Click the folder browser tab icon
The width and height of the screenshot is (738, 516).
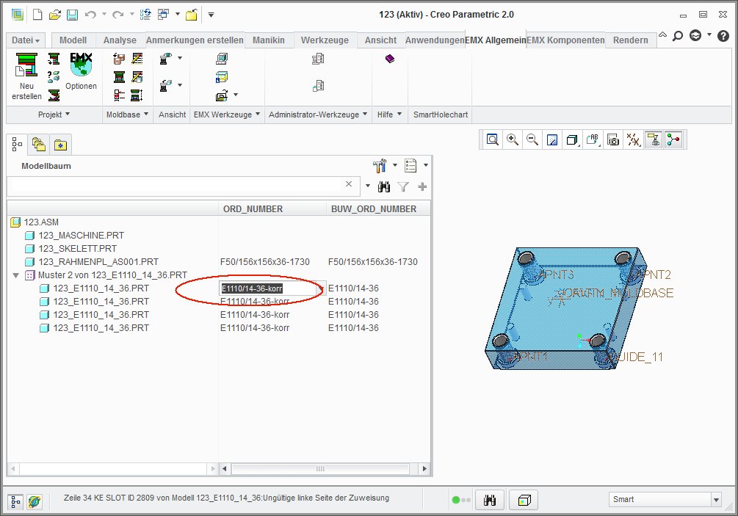coord(39,145)
